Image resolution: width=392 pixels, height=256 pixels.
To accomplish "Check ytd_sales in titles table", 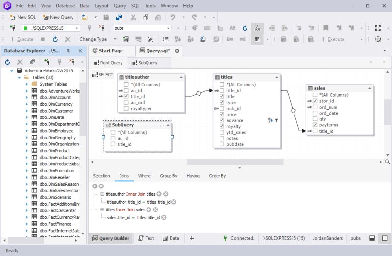I will click(x=222, y=132).
